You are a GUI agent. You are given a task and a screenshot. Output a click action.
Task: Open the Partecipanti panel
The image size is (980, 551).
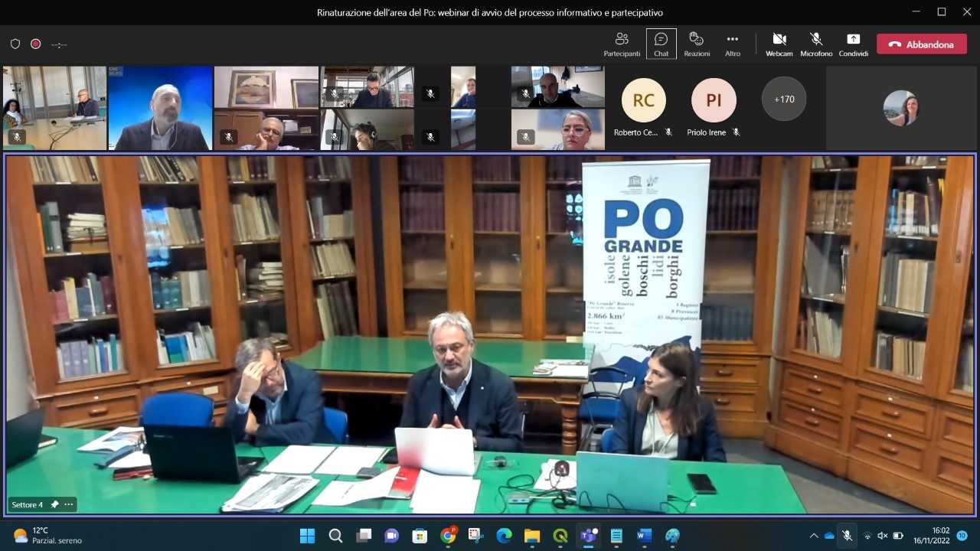coord(622,44)
